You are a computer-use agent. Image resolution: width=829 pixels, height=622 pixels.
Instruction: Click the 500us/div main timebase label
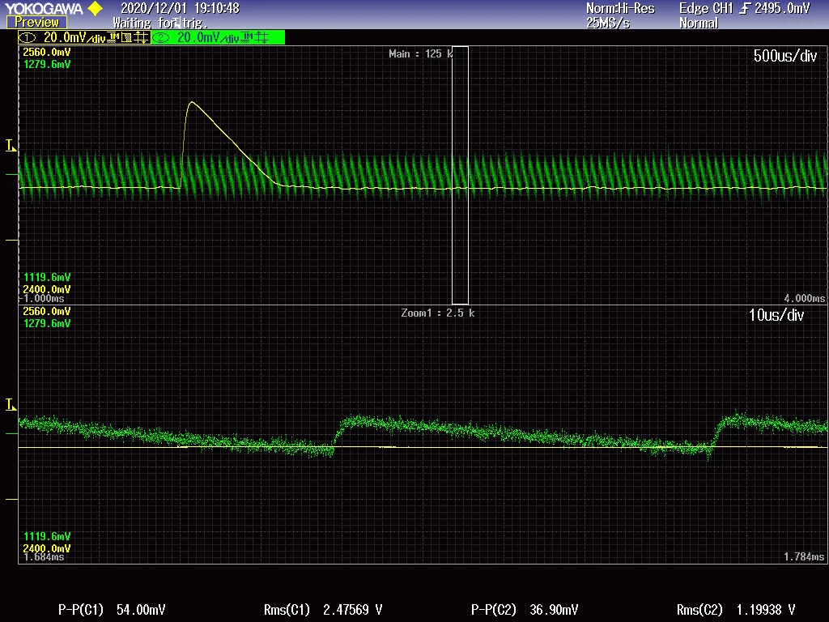(x=785, y=56)
